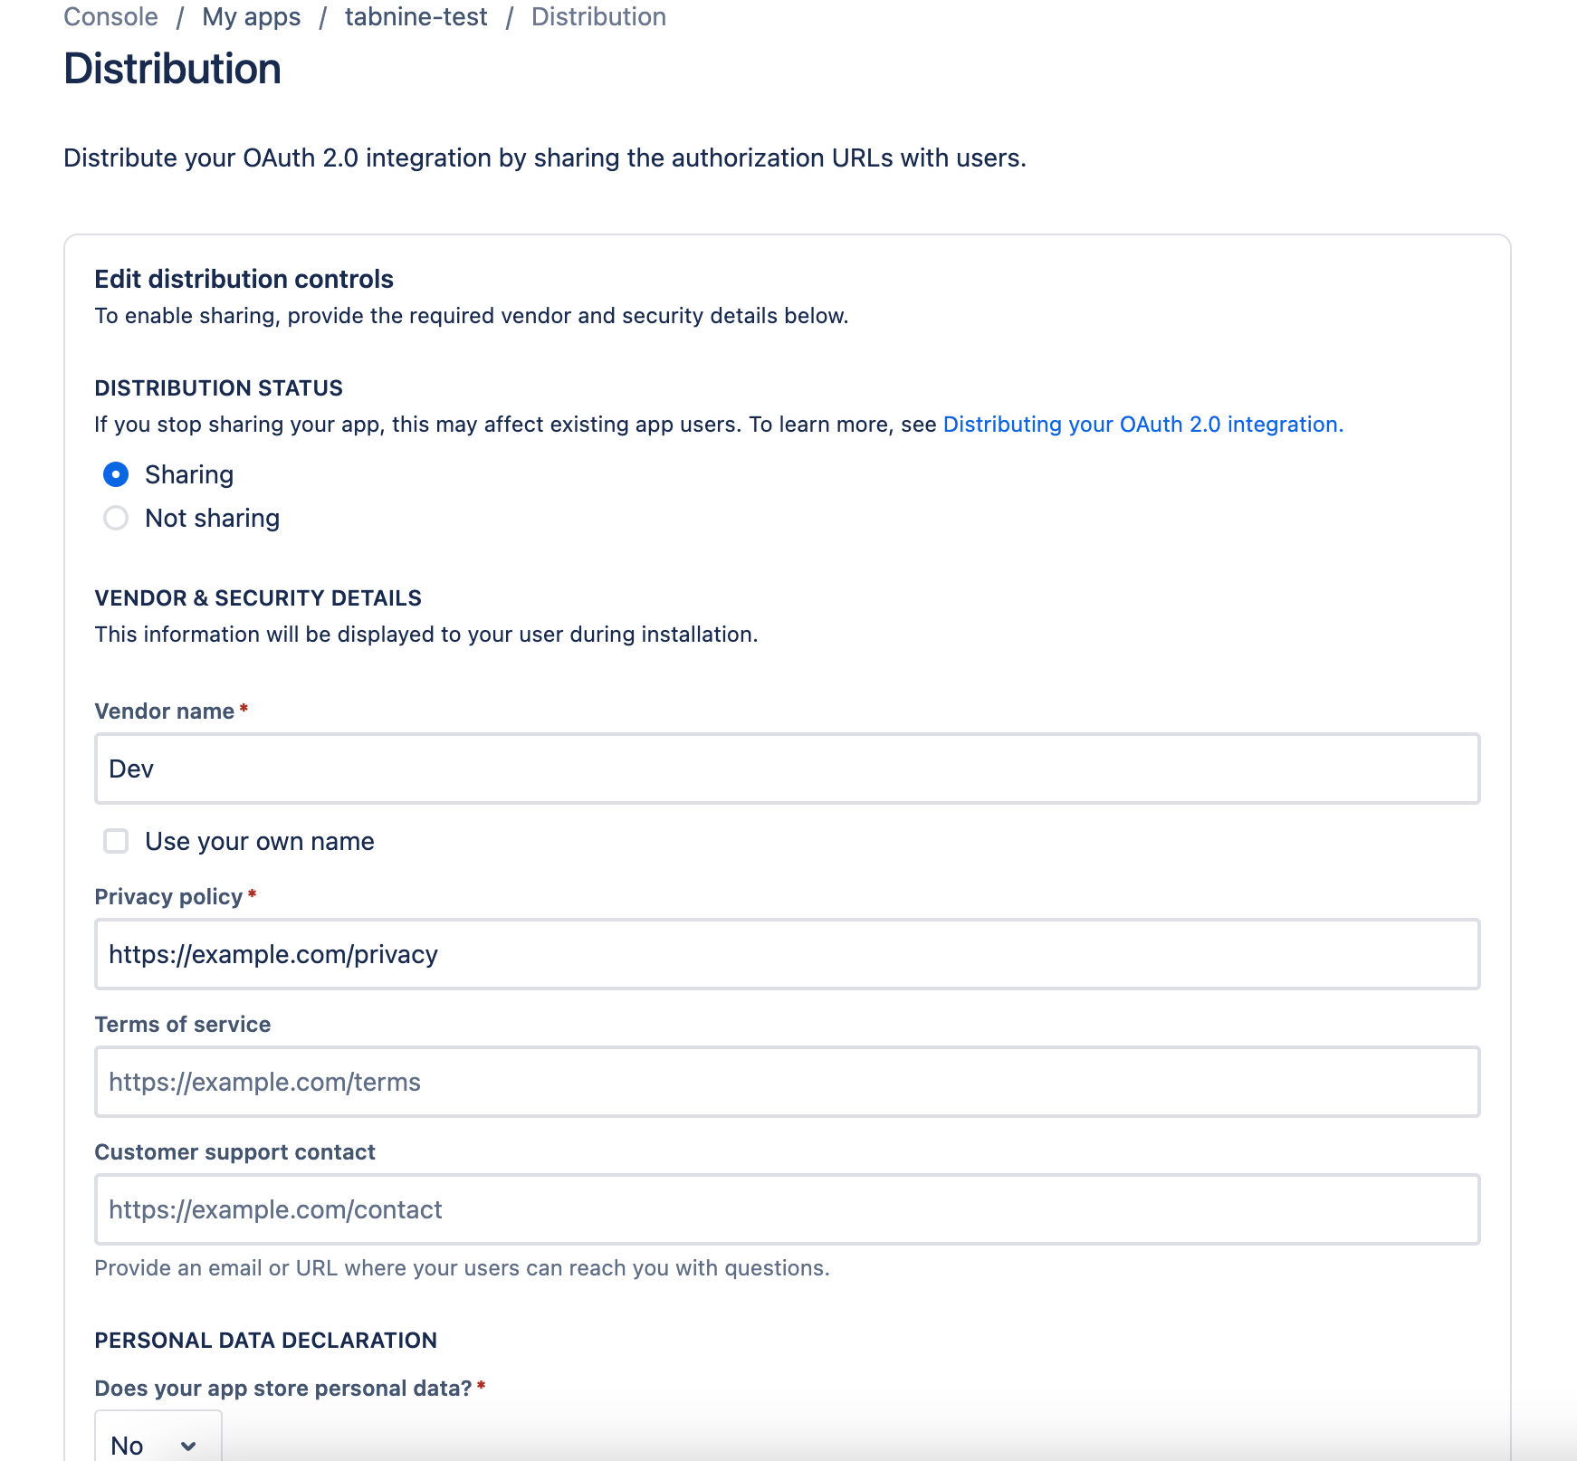This screenshot has width=1577, height=1461.
Task: Select the Sharing radio button
Action: [116, 474]
